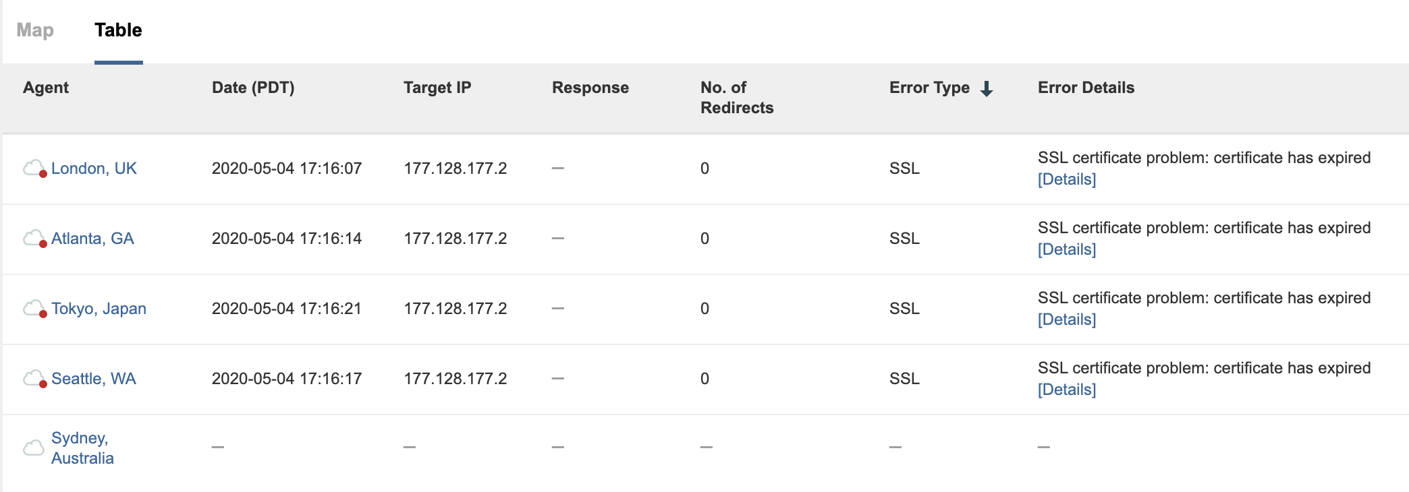View SSL error Details for London row
Image resolution: width=1409 pixels, height=492 pixels.
point(1067,179)
